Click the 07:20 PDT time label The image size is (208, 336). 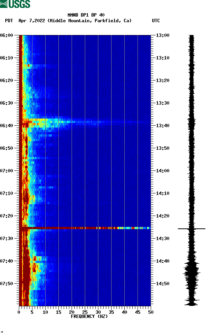[x=6, y=216]
